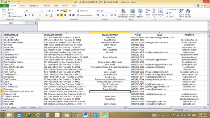210x118 pixels.
Task: Click the zoom slider handle
Action: (x=198, y=110)
